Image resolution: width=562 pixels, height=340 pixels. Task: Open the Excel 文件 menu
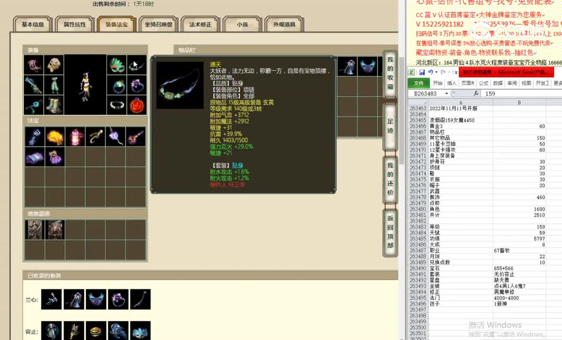[419, 83]
